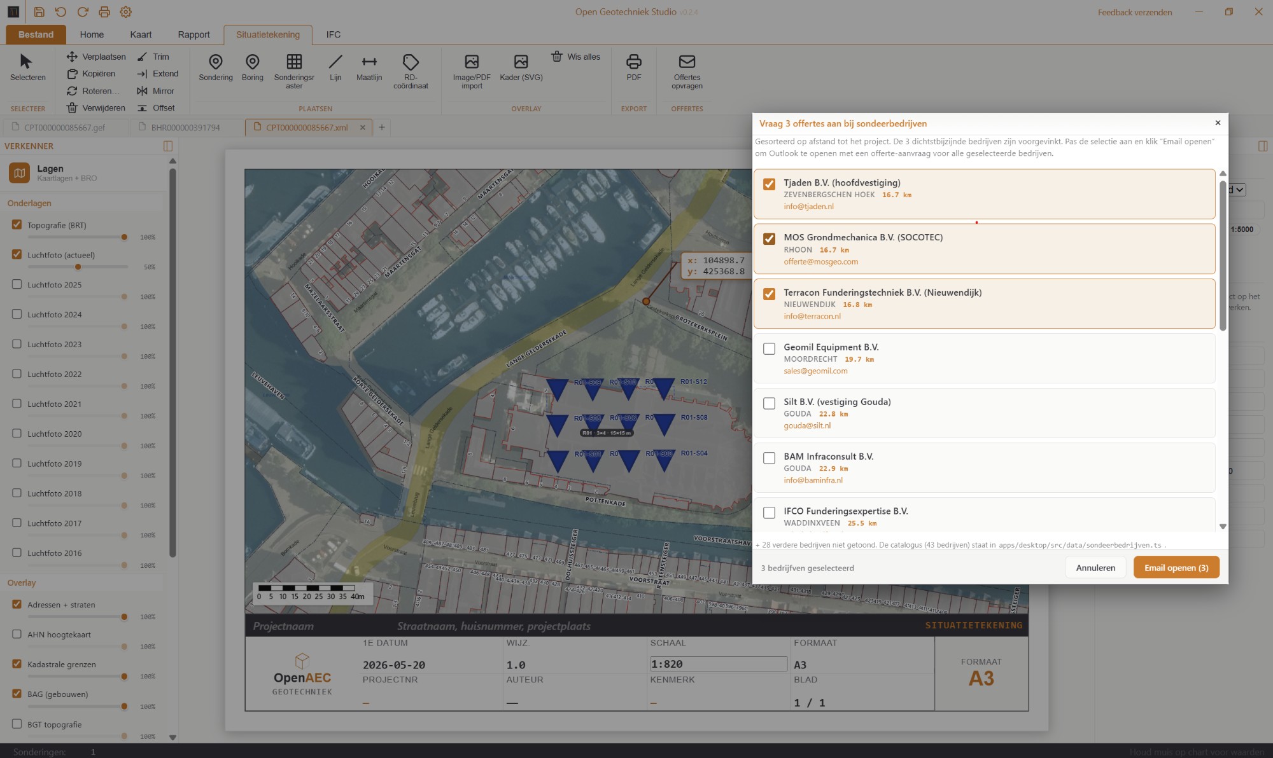Screen dimensions: 1273x758
Task: Open print via the title bar printer icon
Action: point(104,12)
